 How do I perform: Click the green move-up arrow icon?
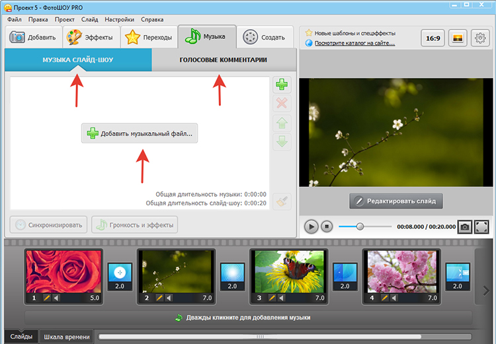282,123
